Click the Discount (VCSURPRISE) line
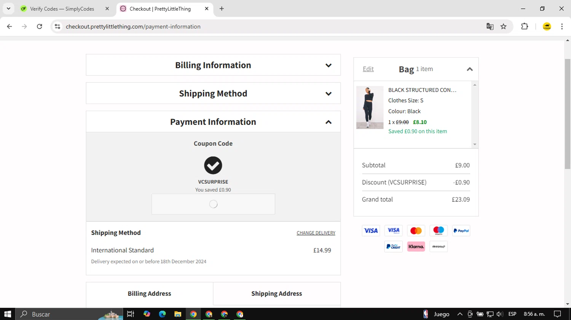Image resolution: width=571 pixels, height=320 pixels. (416, 182)
